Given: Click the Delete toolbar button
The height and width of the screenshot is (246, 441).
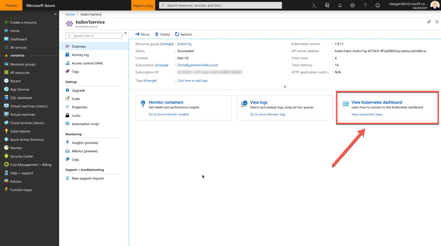Looking at the screenshot, I should tap(162, 34).
